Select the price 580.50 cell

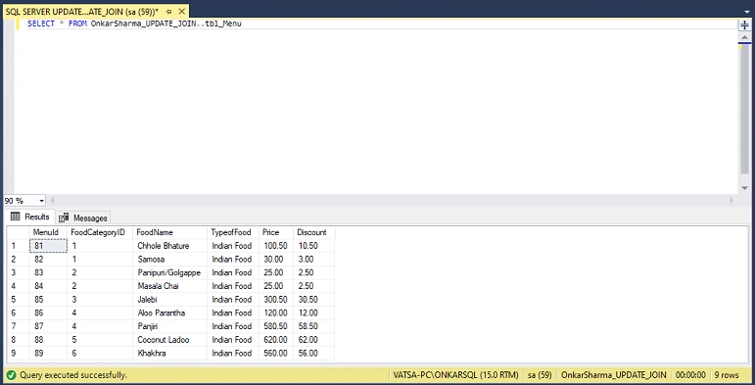point(276,326)
